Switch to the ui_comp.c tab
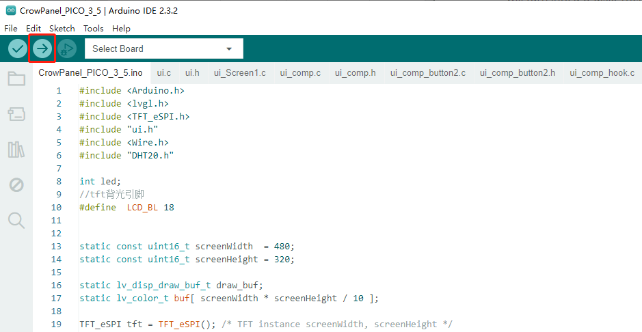Image resolution: width=642 pixels, height=332 pixels. [300, 73]
